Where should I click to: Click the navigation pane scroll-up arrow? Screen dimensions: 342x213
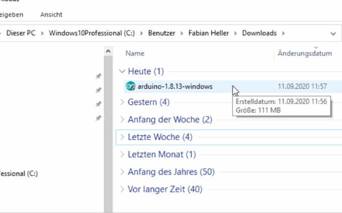(x=108, y=51)
